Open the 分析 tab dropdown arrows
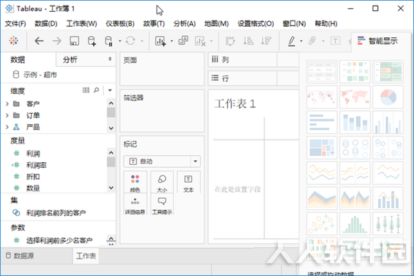Screen dimensions: 414x276 [110, 59]
